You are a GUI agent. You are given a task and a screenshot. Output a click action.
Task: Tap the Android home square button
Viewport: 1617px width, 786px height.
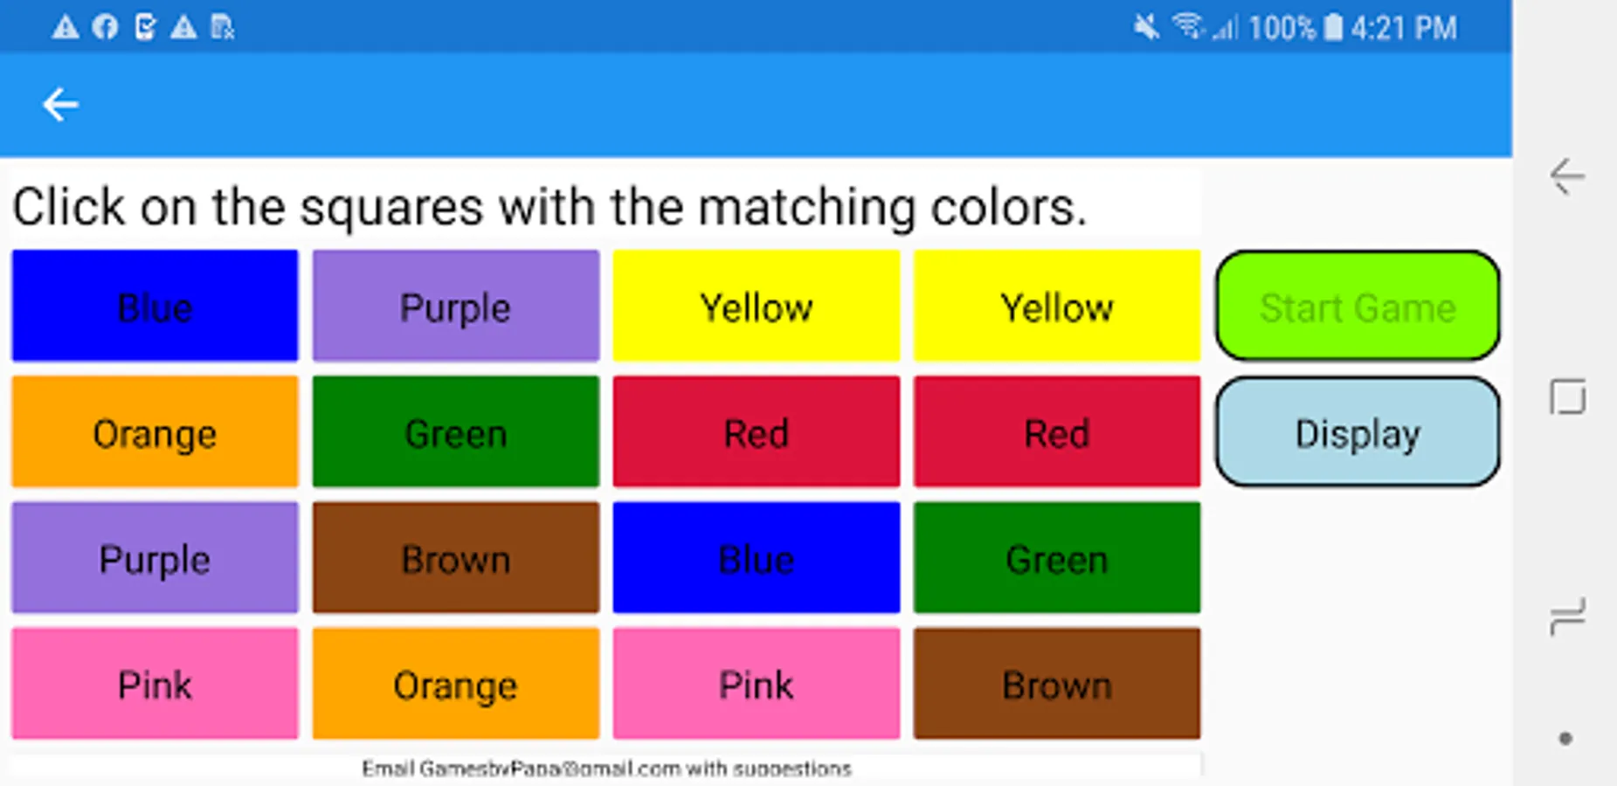click(x=1567, y=397)
